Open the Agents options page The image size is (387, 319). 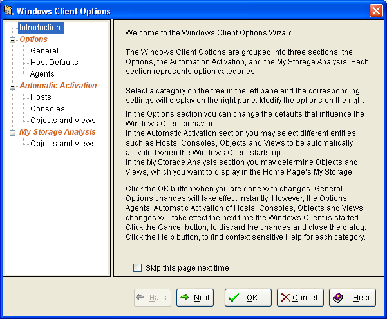click(42, 74)
